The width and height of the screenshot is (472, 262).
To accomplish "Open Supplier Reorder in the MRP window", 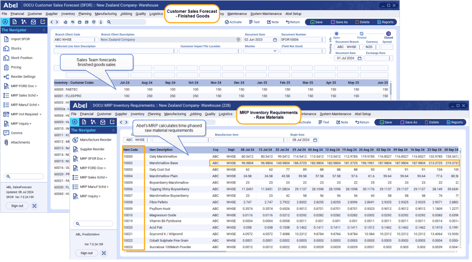I will [x=92, y=149].
